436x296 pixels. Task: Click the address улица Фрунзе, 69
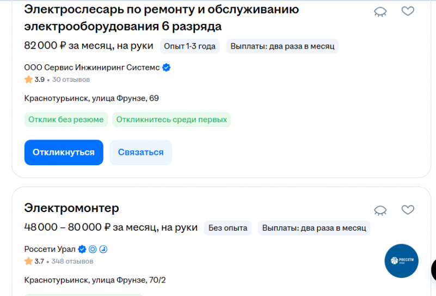tap(91, 98)
